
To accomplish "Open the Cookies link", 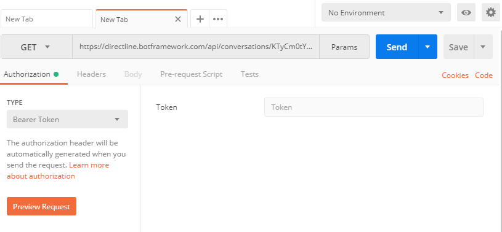I will [455, 75].
